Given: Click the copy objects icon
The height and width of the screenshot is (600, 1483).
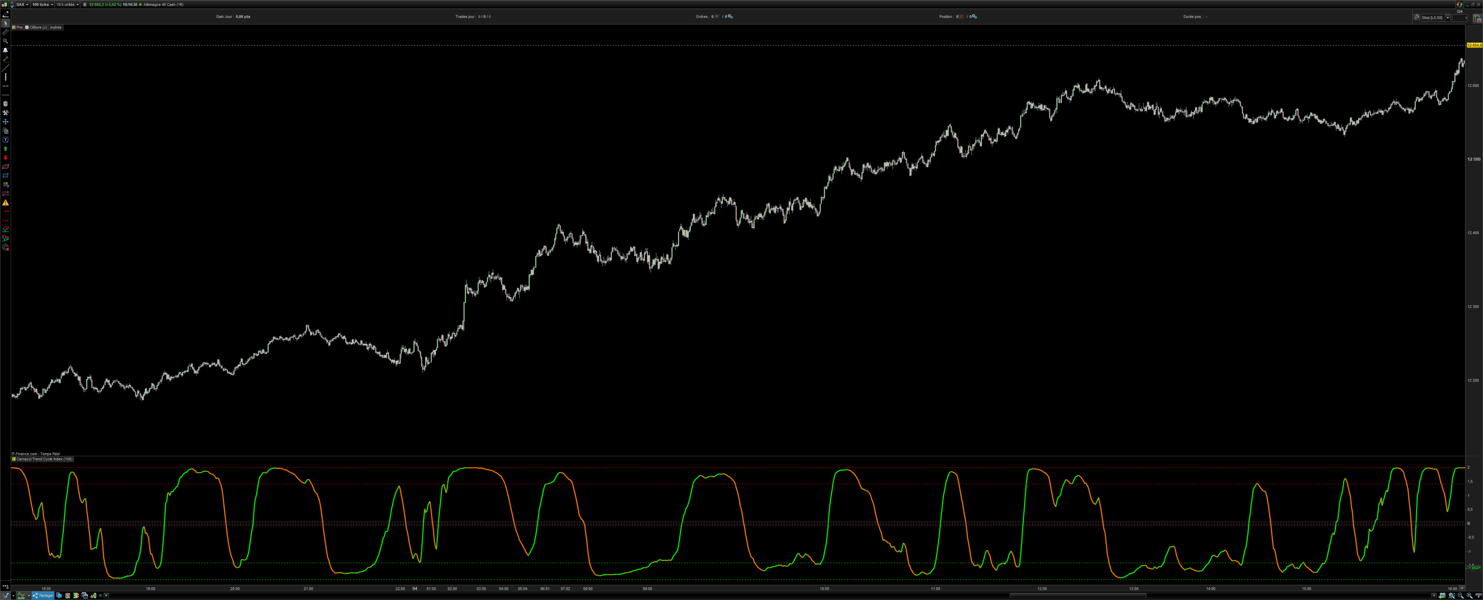Looking at the screenshot, I should coord(5,131).
